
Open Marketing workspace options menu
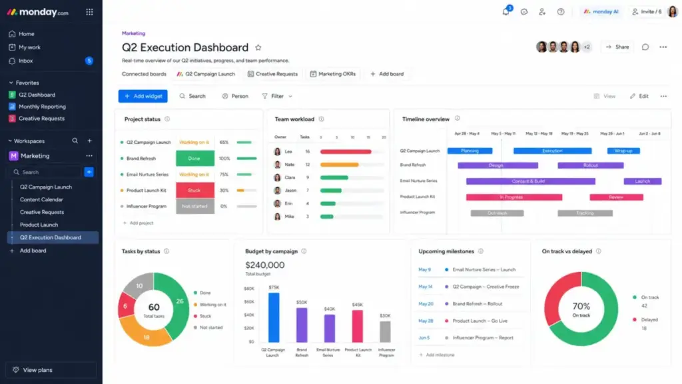89,156
